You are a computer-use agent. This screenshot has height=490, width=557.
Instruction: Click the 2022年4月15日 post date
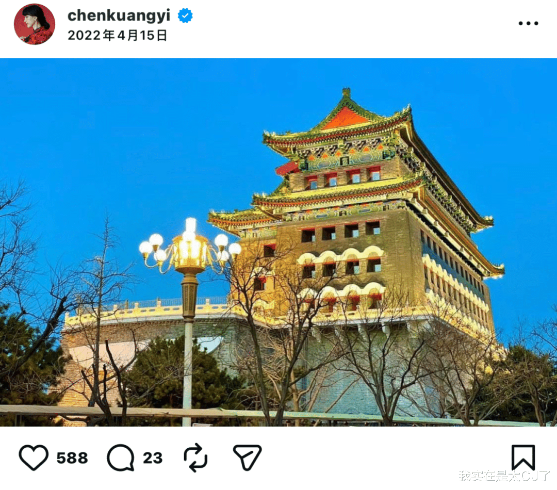pyautogui.click(x=117, y=36)
